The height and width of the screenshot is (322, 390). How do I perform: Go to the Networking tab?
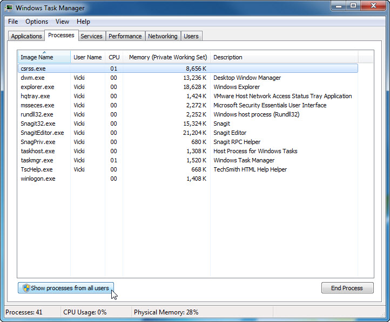click(x=163, y=36)
